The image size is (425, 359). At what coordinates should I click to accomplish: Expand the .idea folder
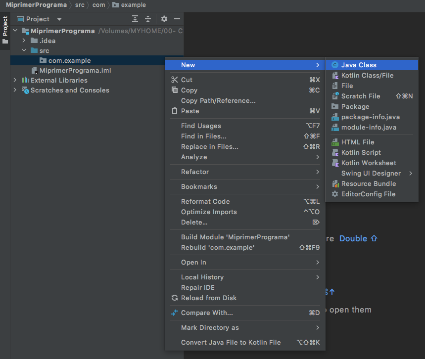click(24, 41)
